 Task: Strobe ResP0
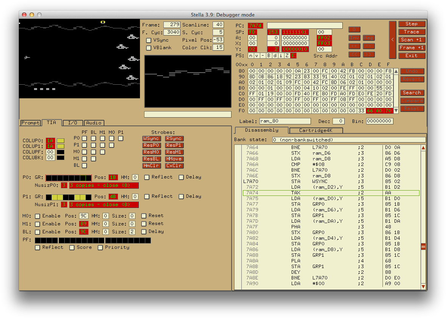[x=152, y=145]
